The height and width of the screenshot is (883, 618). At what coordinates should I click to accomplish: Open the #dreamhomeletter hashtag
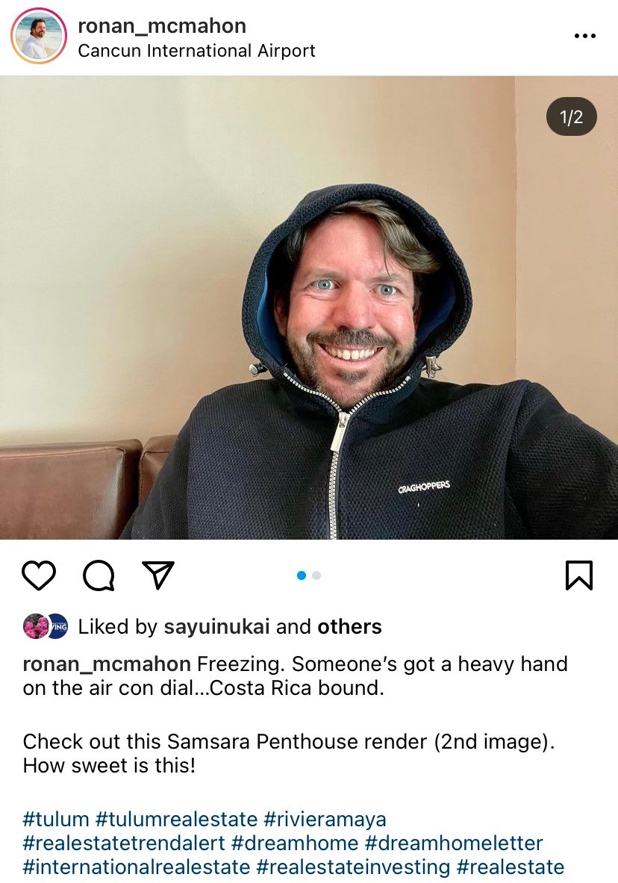pyautogui.click(x=454, y=843)
